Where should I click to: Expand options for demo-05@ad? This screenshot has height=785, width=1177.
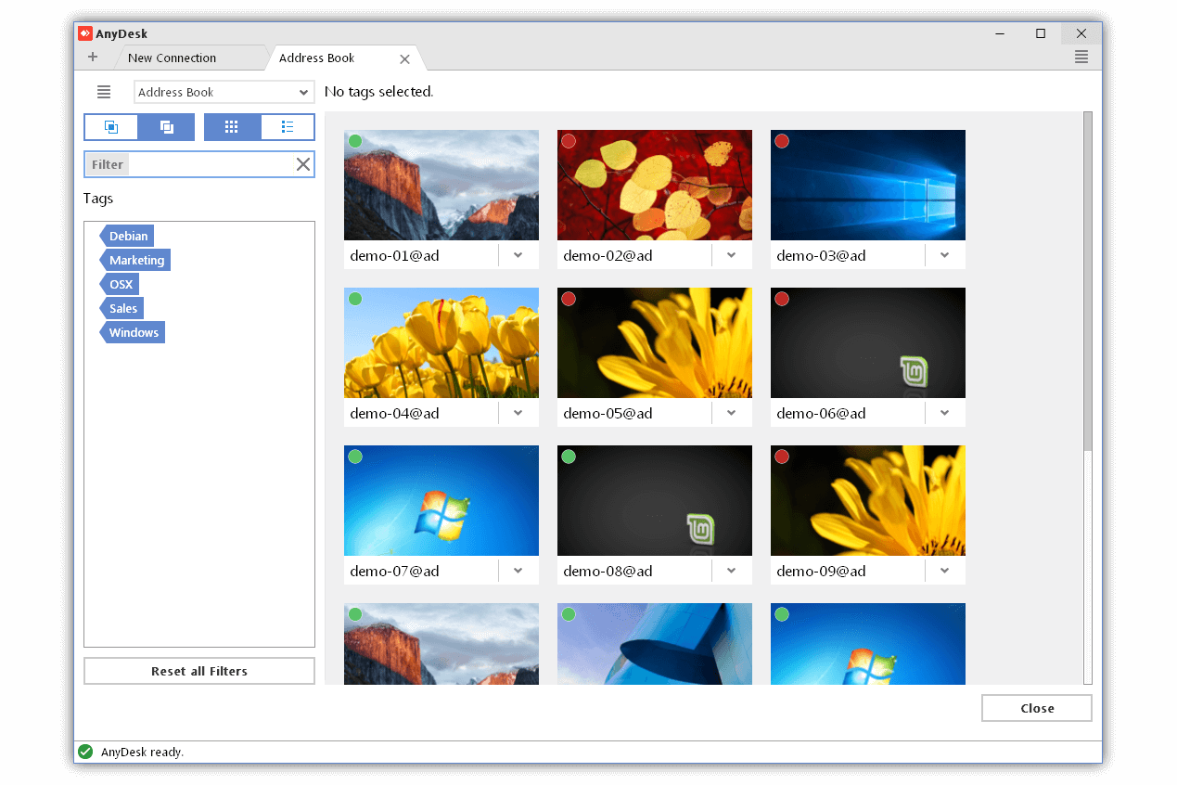coord(732,413)
